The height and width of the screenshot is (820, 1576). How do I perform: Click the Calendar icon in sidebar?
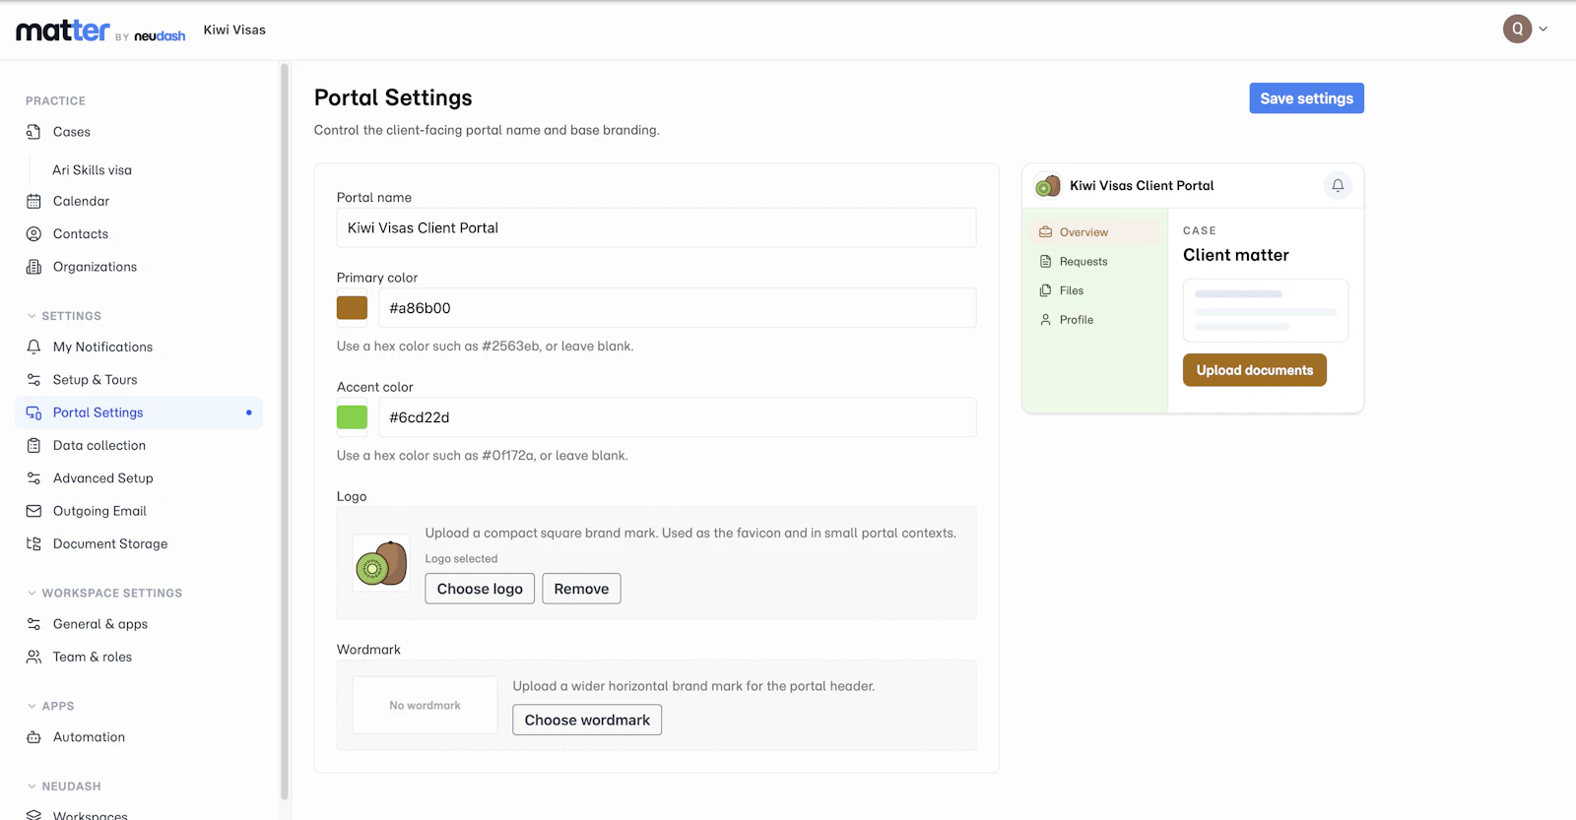33,201
